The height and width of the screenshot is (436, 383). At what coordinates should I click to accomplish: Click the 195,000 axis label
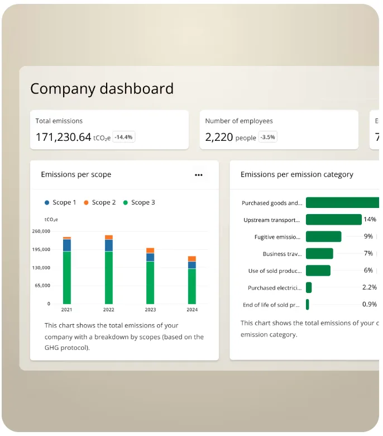click(41, 249)
